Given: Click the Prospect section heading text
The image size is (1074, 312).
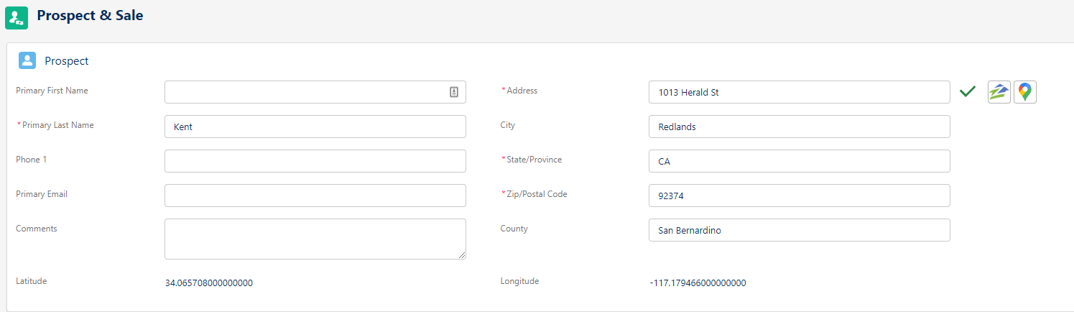Looking at the screenshot, I should pos(67,61).
